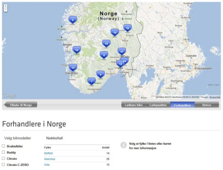Screen dimensions: 223x170
Task: Click the Forhandlere i Norge heading
Action: pyautogui.click(x=34, y=124)
